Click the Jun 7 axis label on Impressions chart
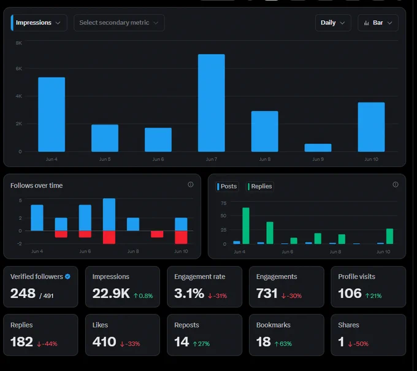Screen dimensions: 417x371 point(212,159)
